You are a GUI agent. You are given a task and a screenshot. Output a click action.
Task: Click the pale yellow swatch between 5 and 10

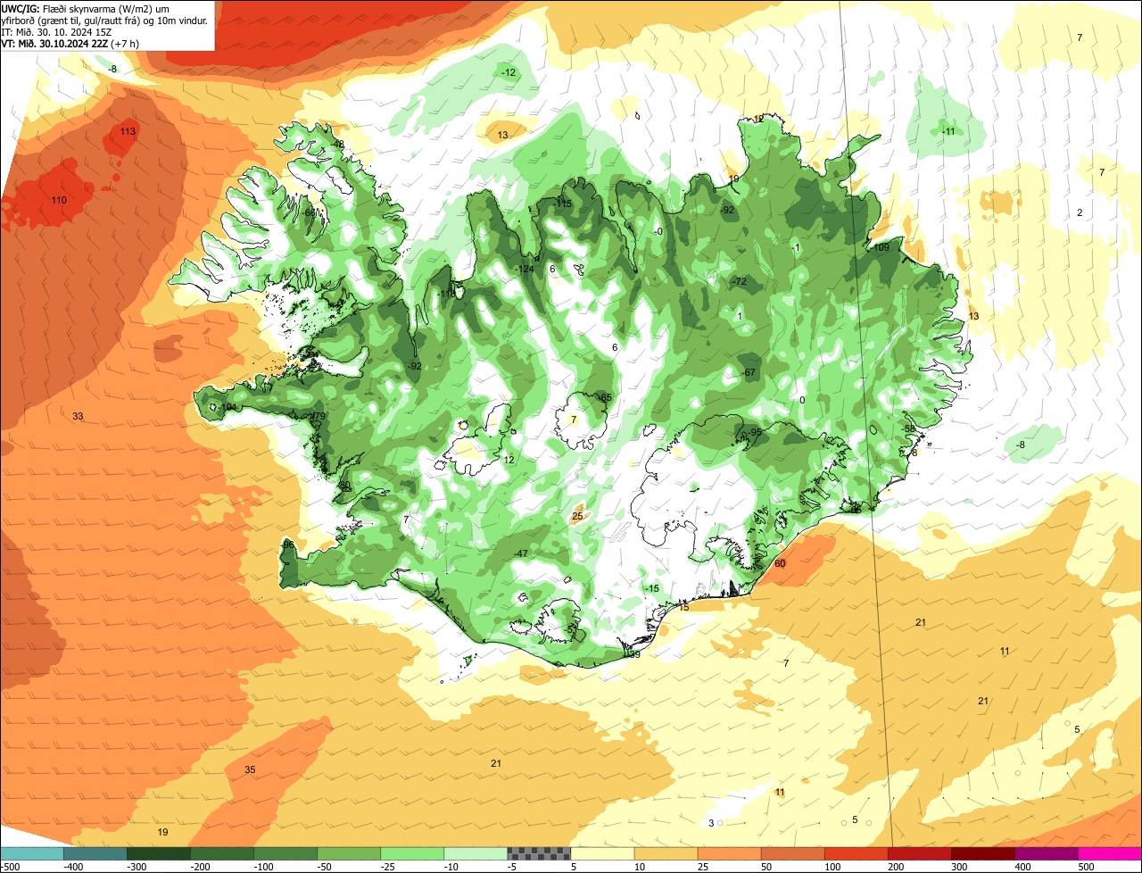(602, 853)
